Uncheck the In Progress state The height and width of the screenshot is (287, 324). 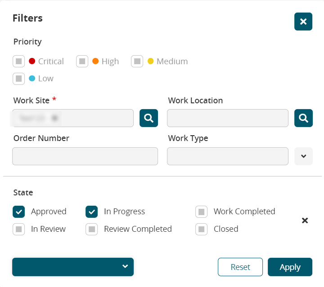[x=91, y=212]
